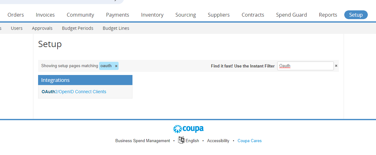Open the Spend Guard menu
Viewport: 376px width, 155px height.
[291, 15]
